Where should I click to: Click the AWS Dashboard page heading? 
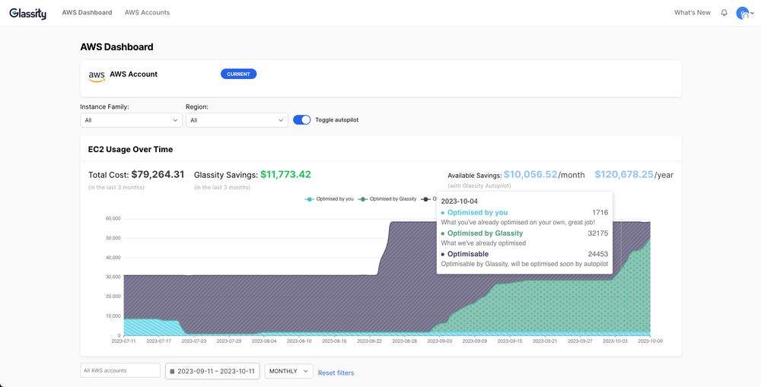coord(116,47)
